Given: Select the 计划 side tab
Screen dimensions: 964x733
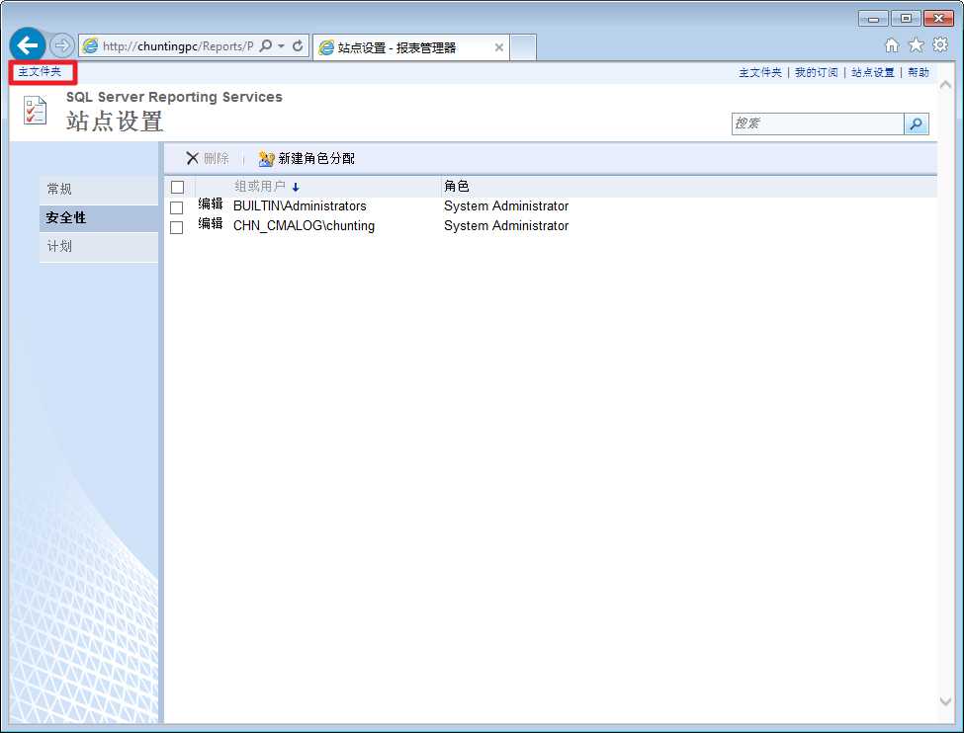Looking at the screenshot, I should [99, 246].
